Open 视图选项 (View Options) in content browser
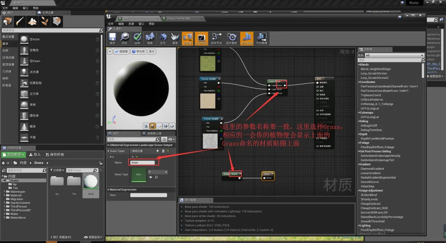 click(x=93, y=237)
